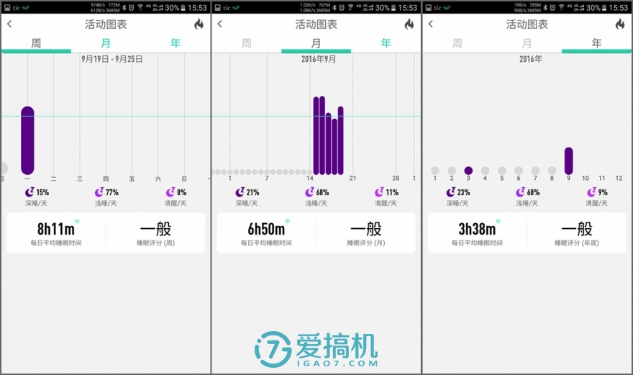This screenshot has width=633, height=375.
Task: Open the flame icon in the weekly screen
Action: pos(199,24)
